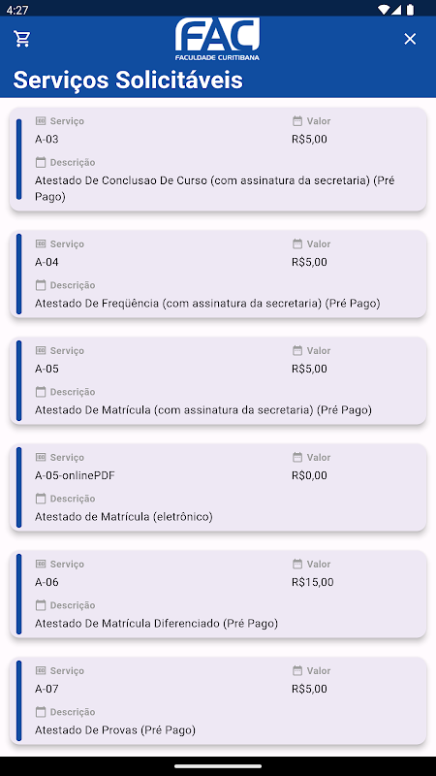
Task: Click the Valor calendar icon in the A-06 card
Action: [297, 564]
